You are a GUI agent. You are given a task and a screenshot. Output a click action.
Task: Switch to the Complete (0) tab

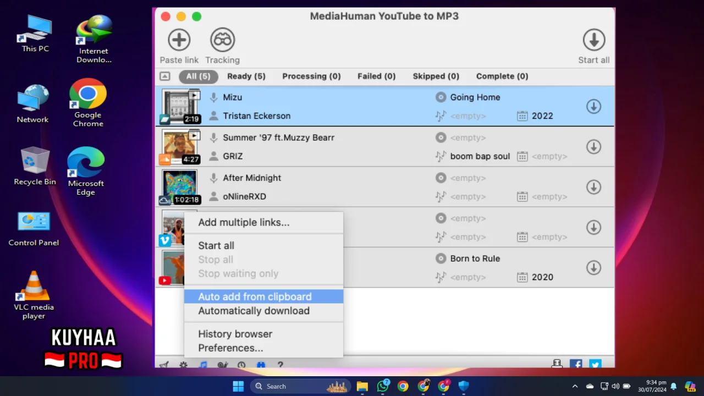tap(502, 76)
